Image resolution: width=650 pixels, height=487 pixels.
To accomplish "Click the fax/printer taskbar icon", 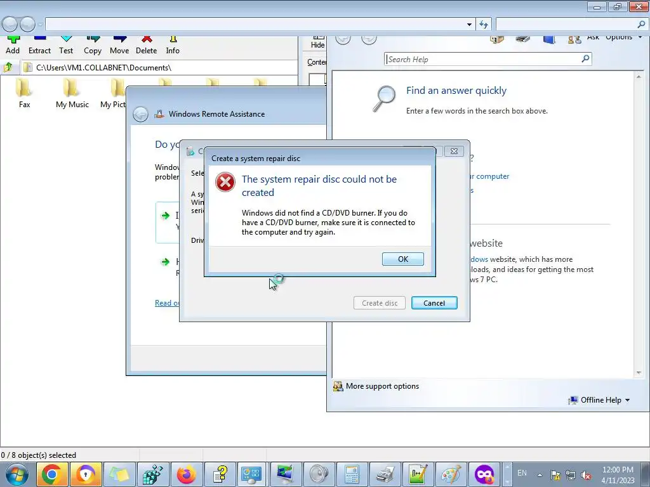I will pos(385,474).
